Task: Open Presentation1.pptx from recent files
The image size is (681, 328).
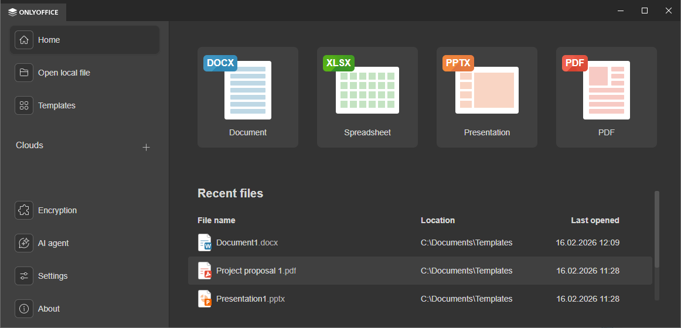Action: [x=250, y=299]
